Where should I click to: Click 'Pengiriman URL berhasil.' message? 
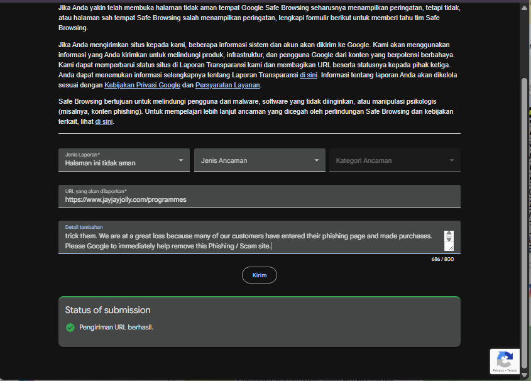click(x=116, y=328)
